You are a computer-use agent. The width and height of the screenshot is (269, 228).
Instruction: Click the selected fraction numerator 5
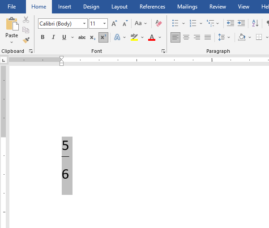click(x=65, y=146)
